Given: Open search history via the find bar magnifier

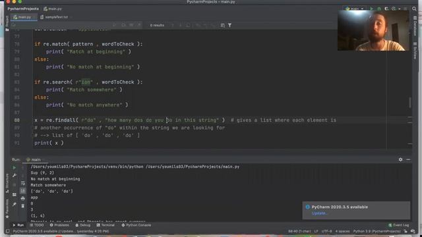Looking at the screenshot, I should pyautogui.click(x=13, y=25).
